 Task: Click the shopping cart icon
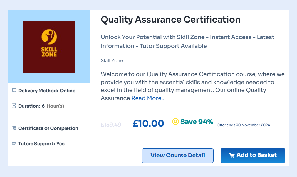click(x=232, y=156)
